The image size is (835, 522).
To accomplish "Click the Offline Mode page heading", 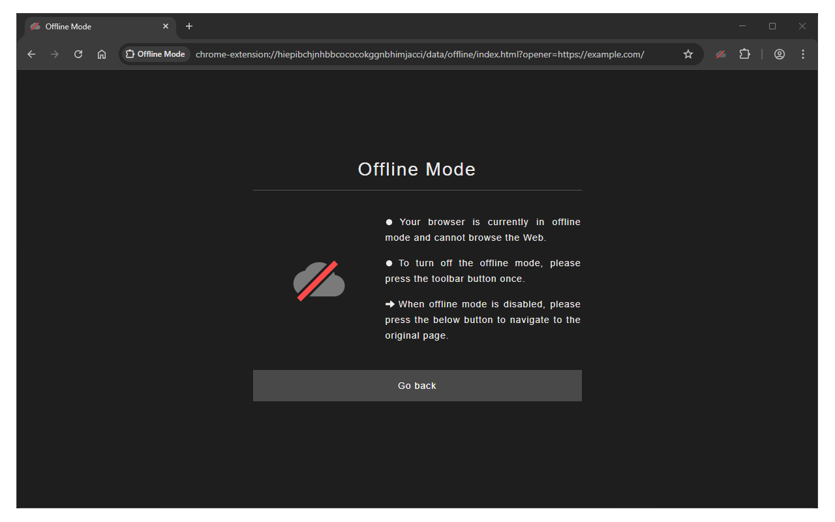I will click(x=417, y=169).
